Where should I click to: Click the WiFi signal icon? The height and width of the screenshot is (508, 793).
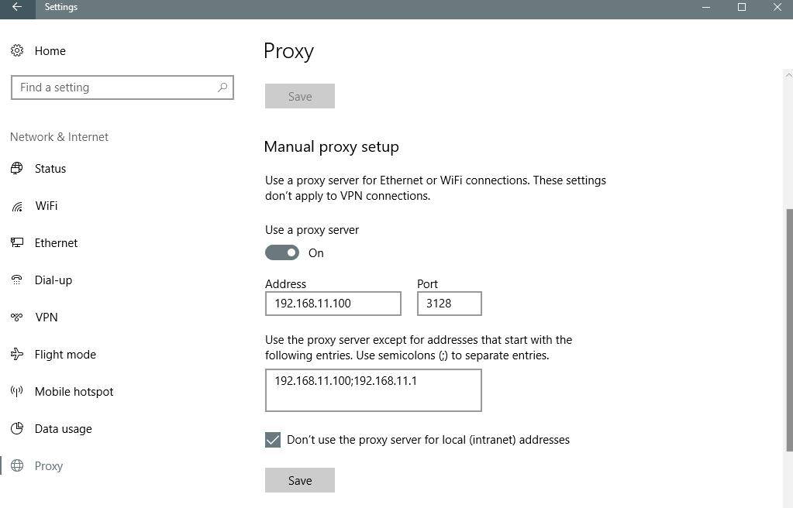click(17, 206)
